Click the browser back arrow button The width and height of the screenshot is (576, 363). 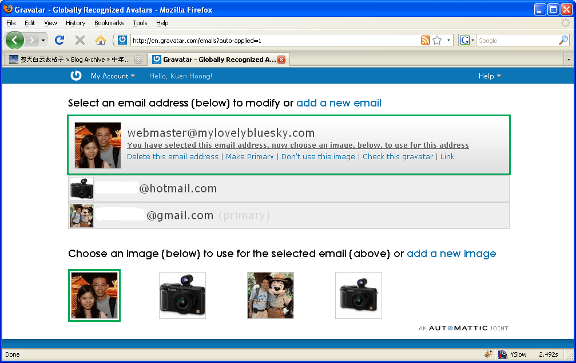(x=15, y=40)
